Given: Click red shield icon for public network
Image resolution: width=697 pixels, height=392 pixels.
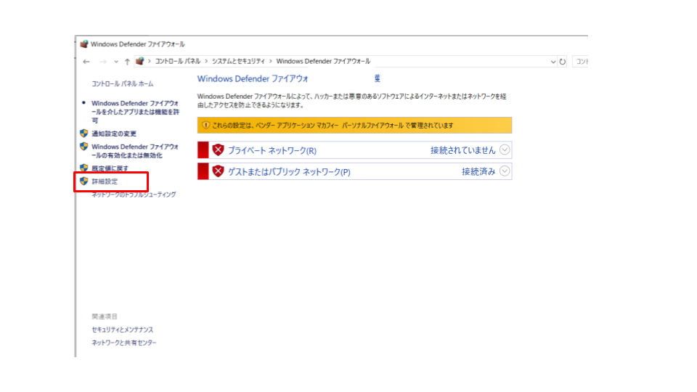Looking at the screenshot, I should pyautogui.click(x=218, y=171).
